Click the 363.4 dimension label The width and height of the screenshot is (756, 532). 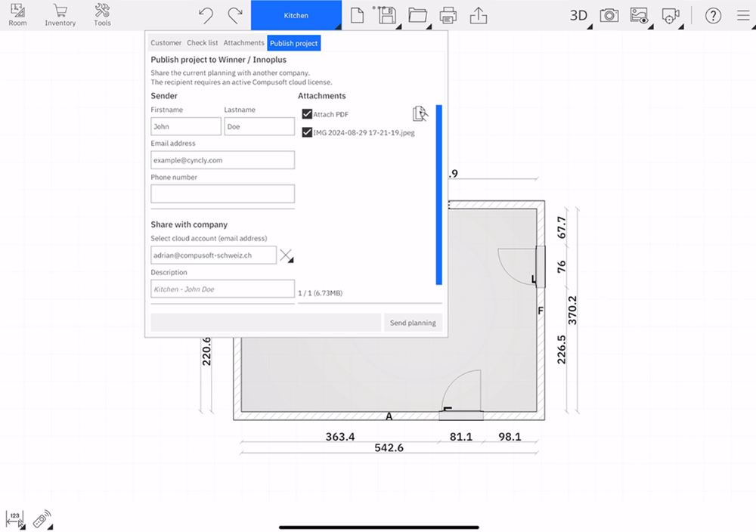pos(340,437)
